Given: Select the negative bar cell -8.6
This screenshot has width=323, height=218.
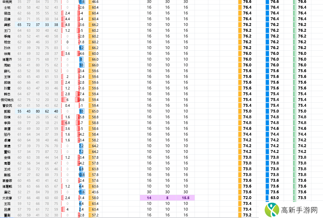Looking at the screenshot, I should (81, 100).
